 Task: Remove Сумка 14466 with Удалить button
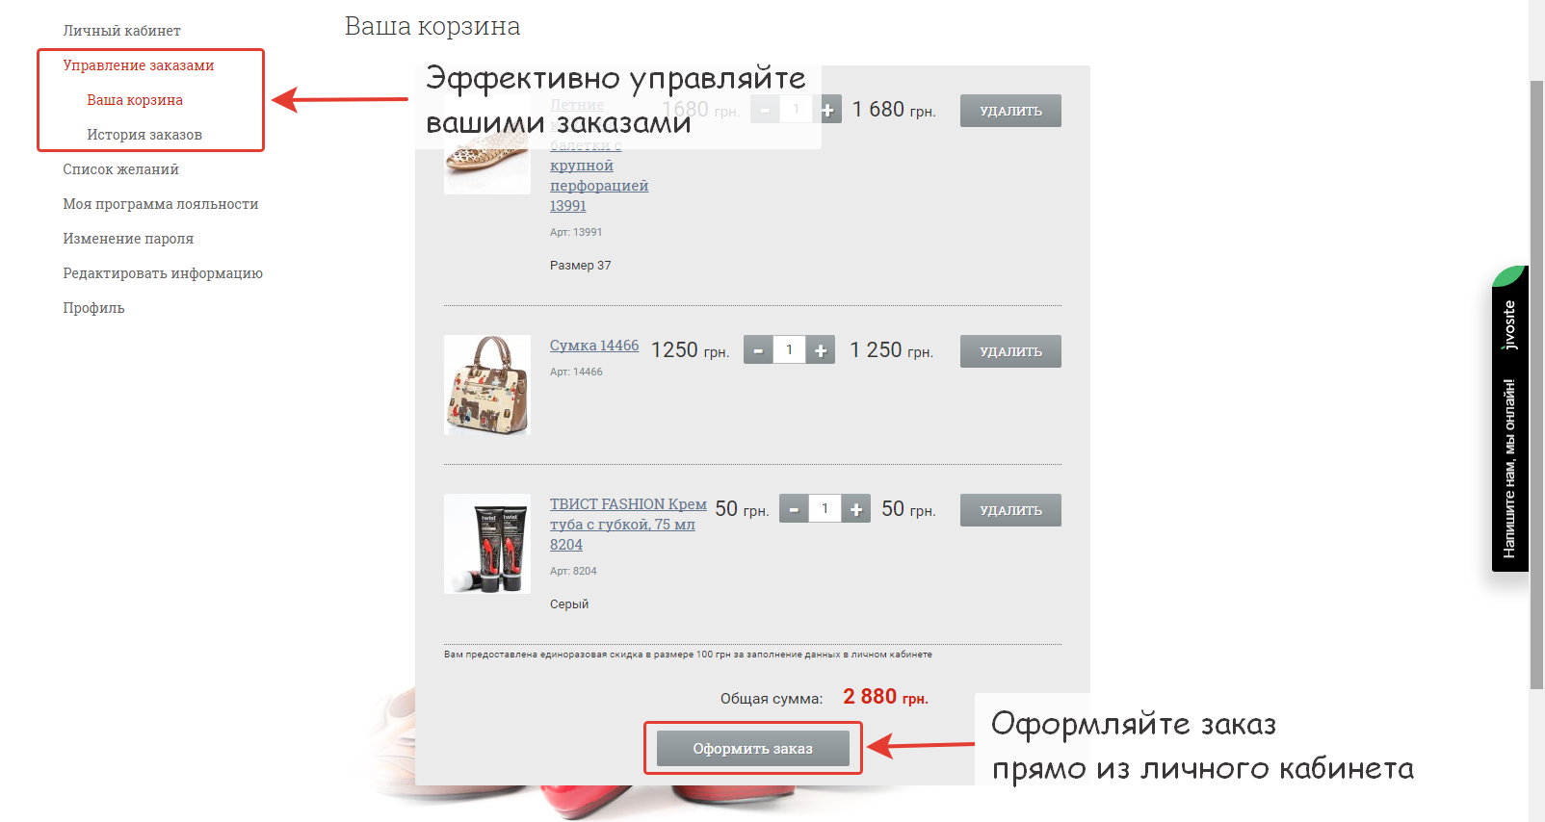pyautogui.click(x=1010, y=351)
